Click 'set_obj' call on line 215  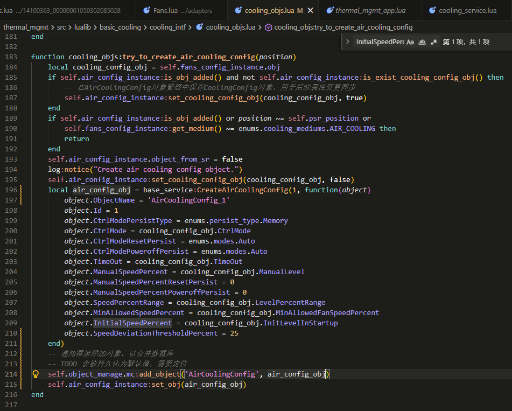click(x=166, y=385)
